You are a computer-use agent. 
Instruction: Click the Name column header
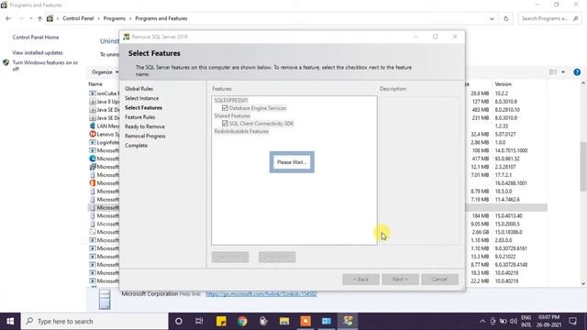point(95,84)
